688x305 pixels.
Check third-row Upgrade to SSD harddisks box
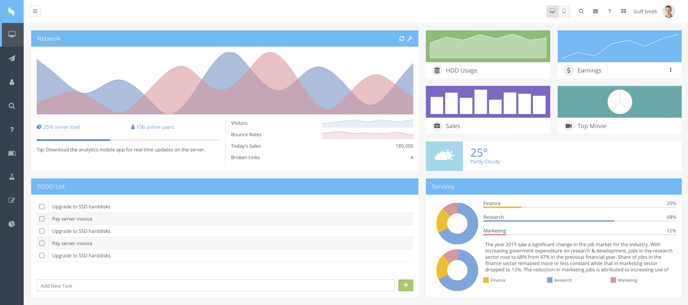42,231
